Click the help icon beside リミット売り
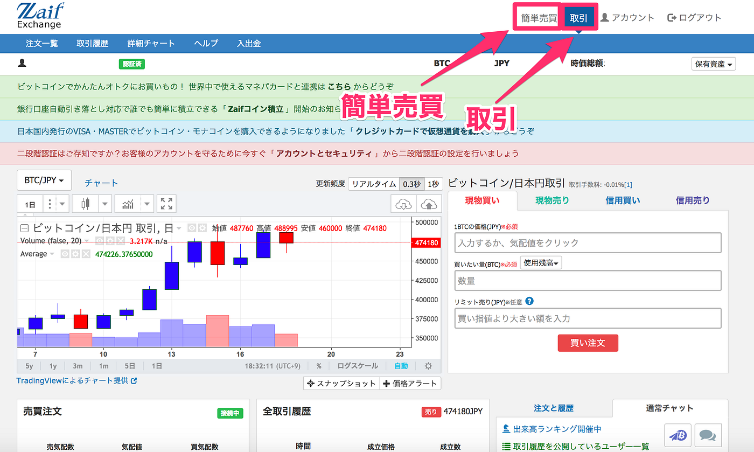 click(529, 302)
